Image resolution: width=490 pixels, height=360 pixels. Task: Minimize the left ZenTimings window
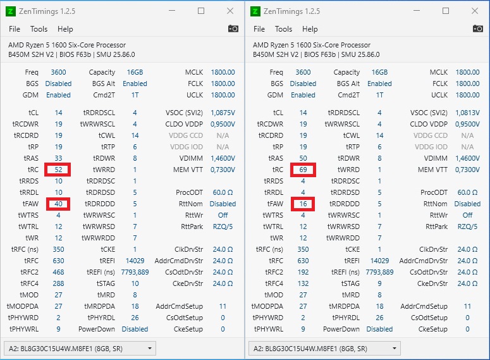coord(172,11)
